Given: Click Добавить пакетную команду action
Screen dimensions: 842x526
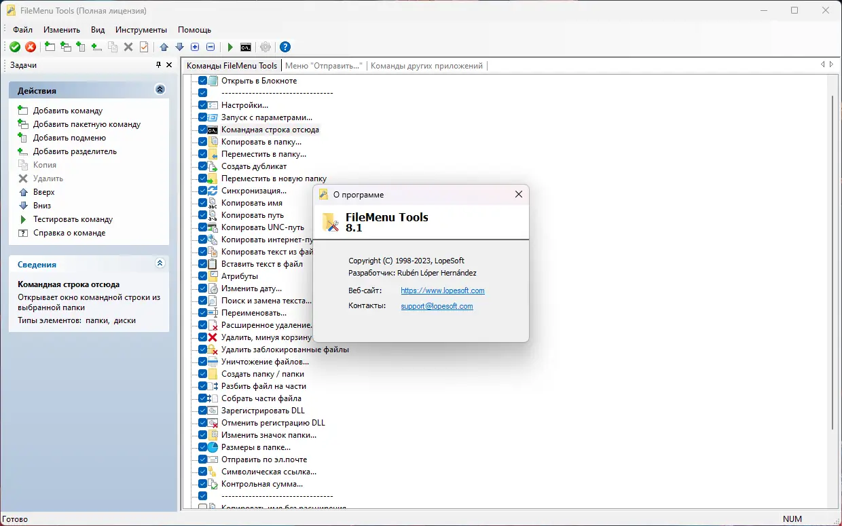Looking at the screenshot, I should pos(87,124).
